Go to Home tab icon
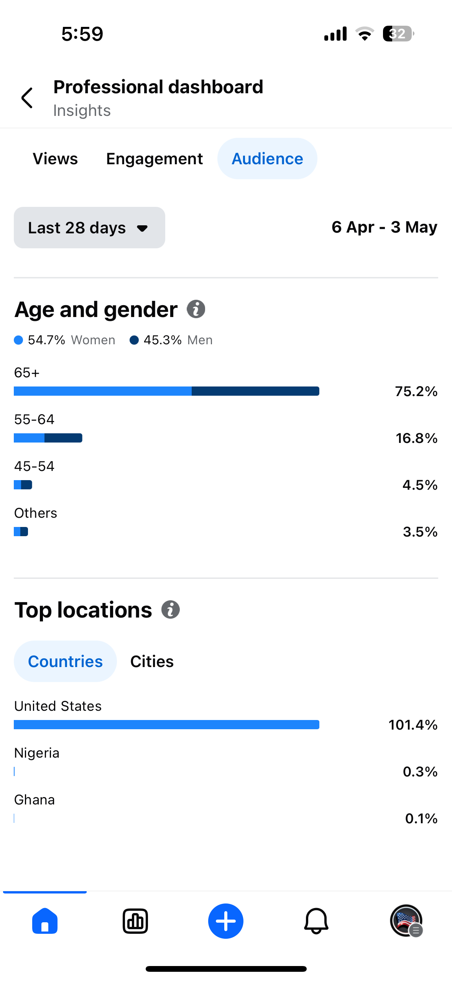The width and height of the screenshot is (452, 981). coord(45,921)
